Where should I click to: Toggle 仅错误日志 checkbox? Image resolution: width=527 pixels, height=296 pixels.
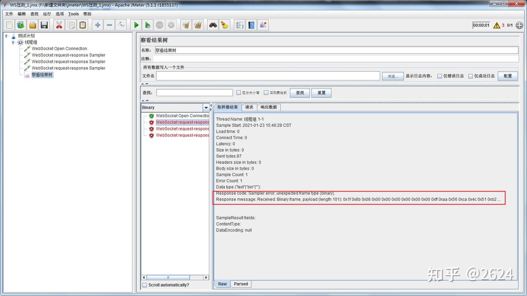pos(440,76)
